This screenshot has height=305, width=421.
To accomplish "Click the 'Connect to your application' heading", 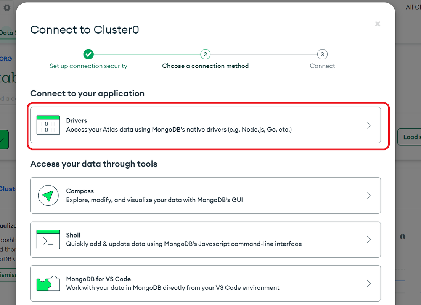I will [87, 93].
